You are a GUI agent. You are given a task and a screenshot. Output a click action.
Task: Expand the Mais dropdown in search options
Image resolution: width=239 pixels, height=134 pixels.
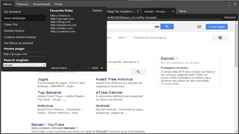coord(123,37)
